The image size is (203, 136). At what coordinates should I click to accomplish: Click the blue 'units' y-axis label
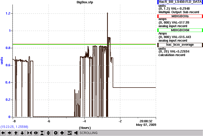[x=2, y=61]
